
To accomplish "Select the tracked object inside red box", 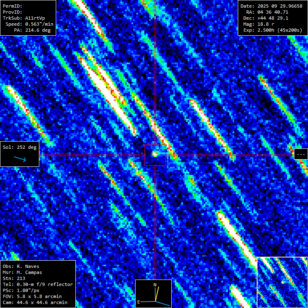I will [x=155, y=154].
